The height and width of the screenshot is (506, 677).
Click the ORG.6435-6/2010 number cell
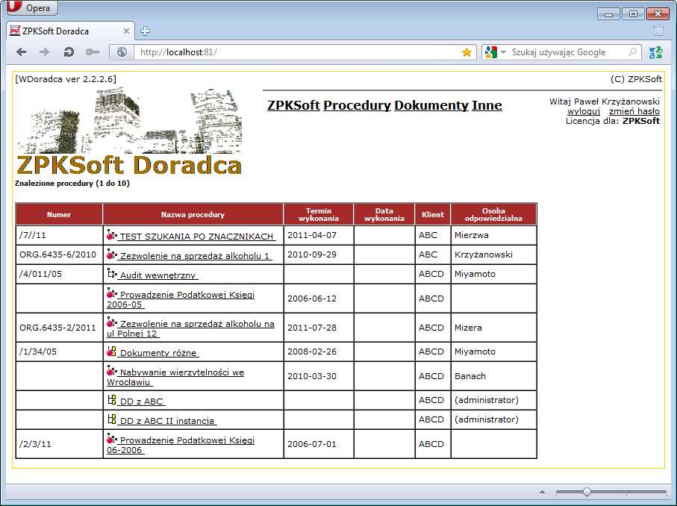[58, 254]
